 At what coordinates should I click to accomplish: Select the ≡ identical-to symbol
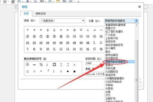[x=28, y=30]
